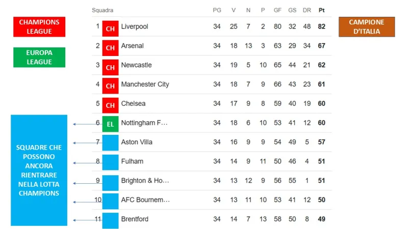Viewport: 408px width, 229px height.
Task: Click the Pt points column header
Action: pyautogui.click(x=321, y=10)
